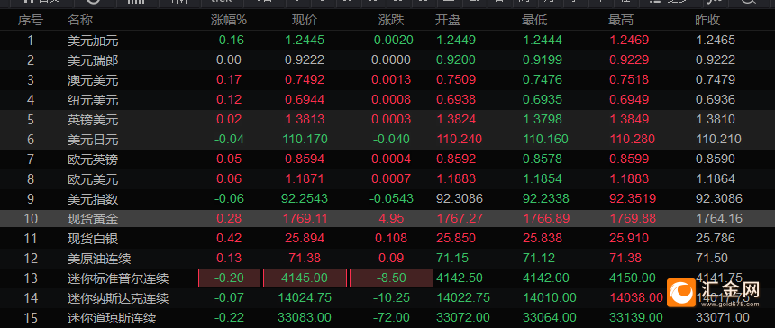Select 迷你道琼斯连续 in the list

tap(112, 317)
